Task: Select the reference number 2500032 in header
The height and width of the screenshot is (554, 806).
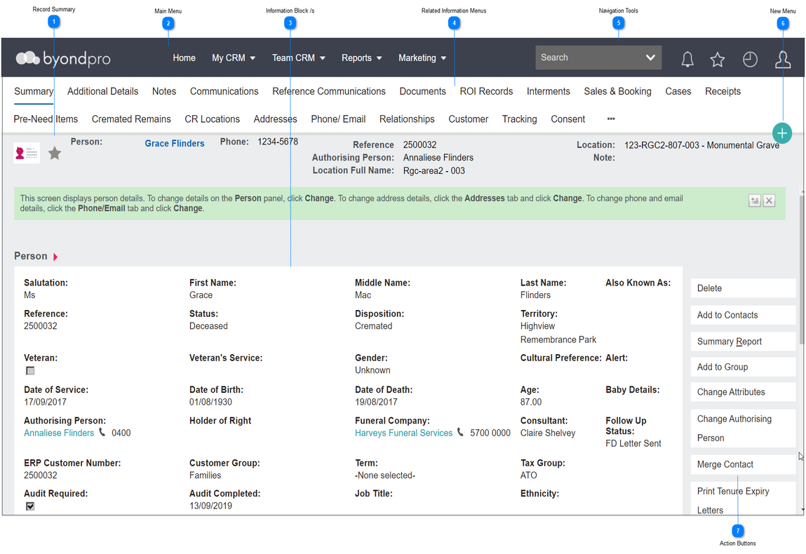Action: click(x=419, y=145)
